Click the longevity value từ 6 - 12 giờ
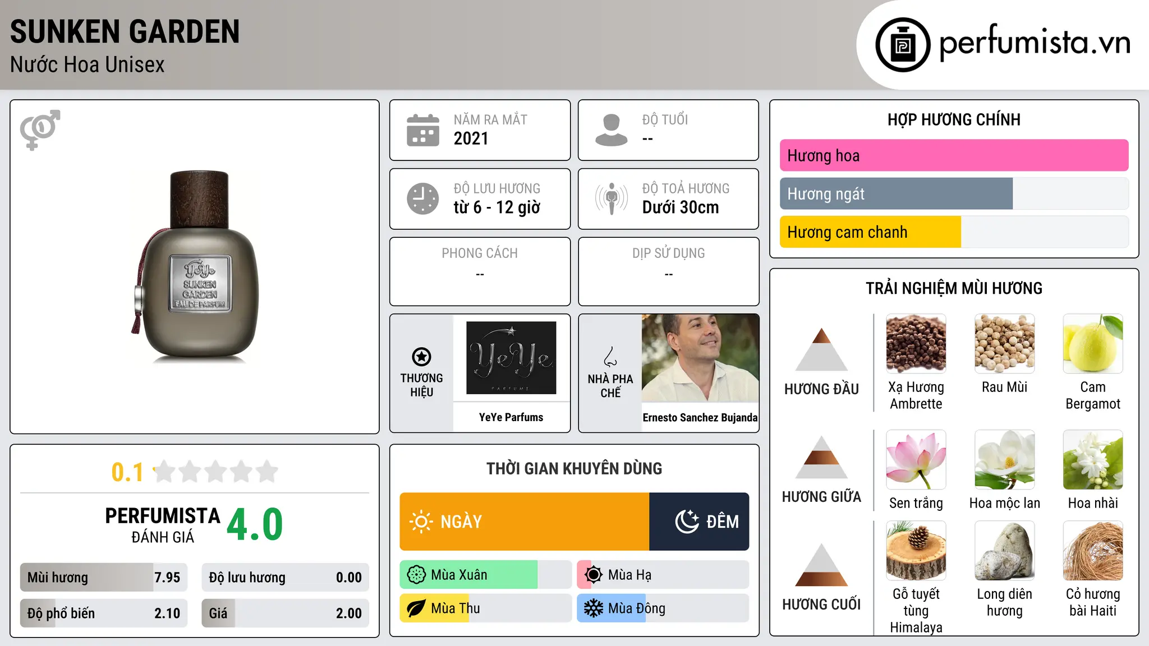Viewport: 1149px width, 646px height. 497,207
